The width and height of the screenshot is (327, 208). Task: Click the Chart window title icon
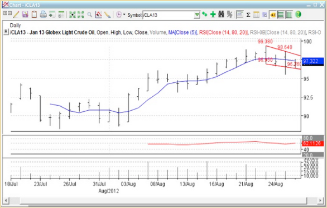[x=5, y=4]
